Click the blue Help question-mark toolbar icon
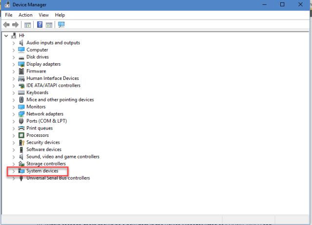The height and width of the screenshot is (225, 312). click(39, 25)
